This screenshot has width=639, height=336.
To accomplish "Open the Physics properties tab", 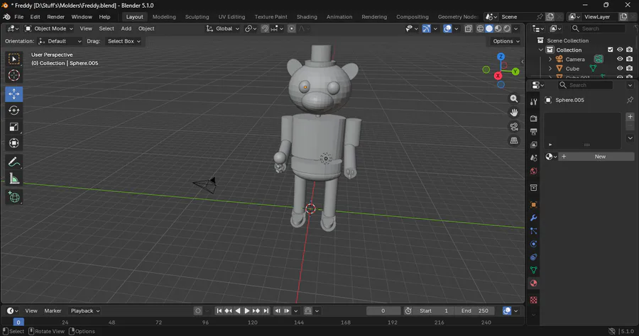I will click(x=533, y=244).
